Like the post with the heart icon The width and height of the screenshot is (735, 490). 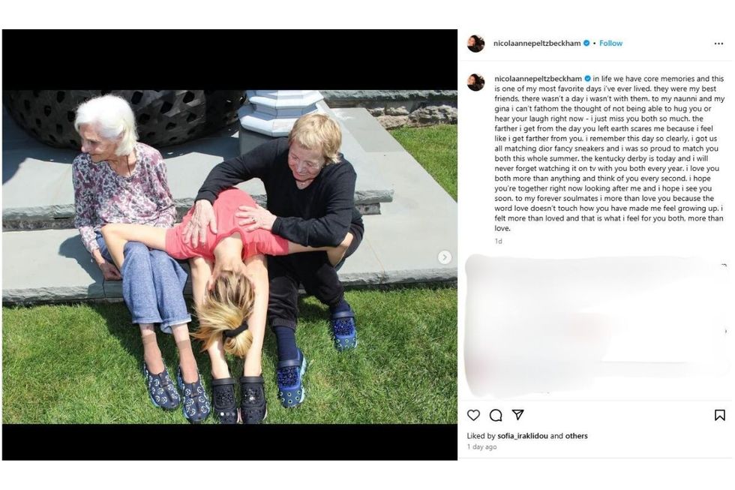(x=473, y=415)
